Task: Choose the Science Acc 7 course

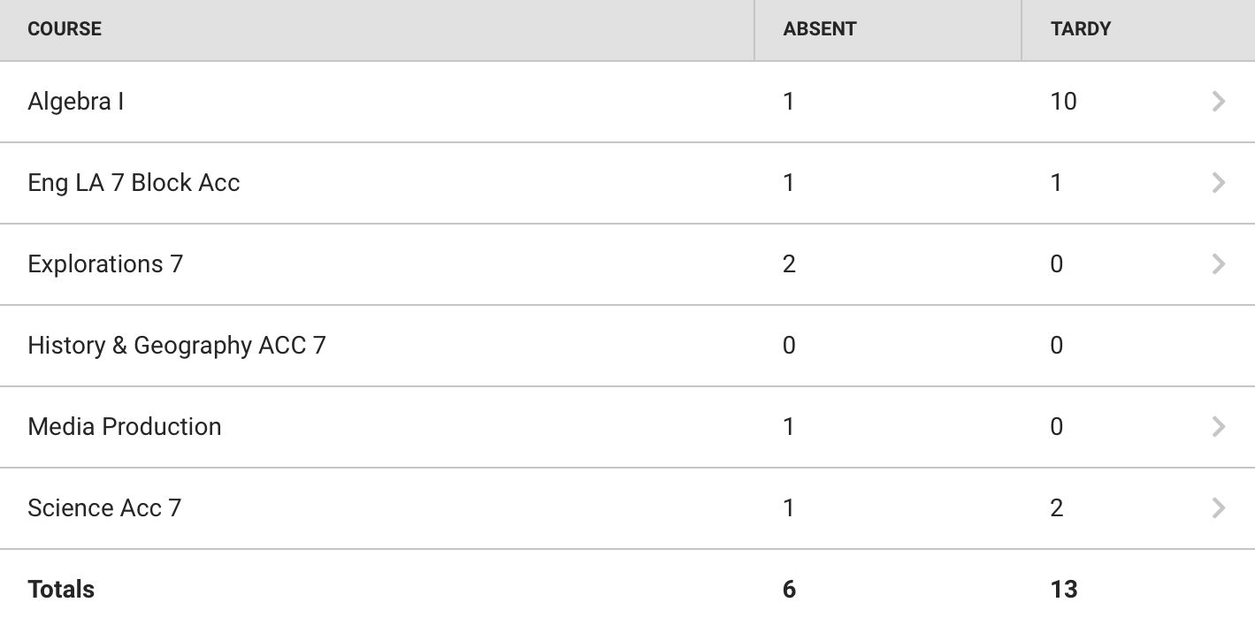Action: tap(104, 508)
